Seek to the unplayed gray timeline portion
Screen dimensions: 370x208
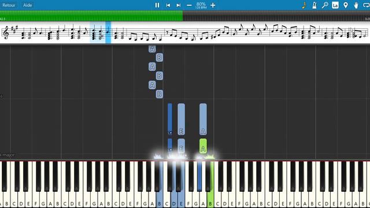[x=276, y=16]
